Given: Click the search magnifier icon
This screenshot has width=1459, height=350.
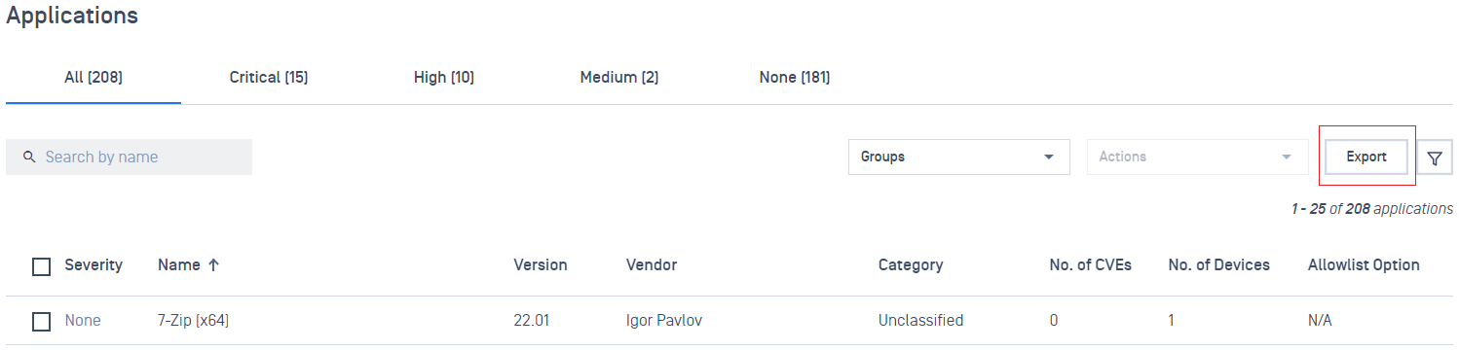Looking at the screenshot, I should pyautogui.click(x=29, y=157).
